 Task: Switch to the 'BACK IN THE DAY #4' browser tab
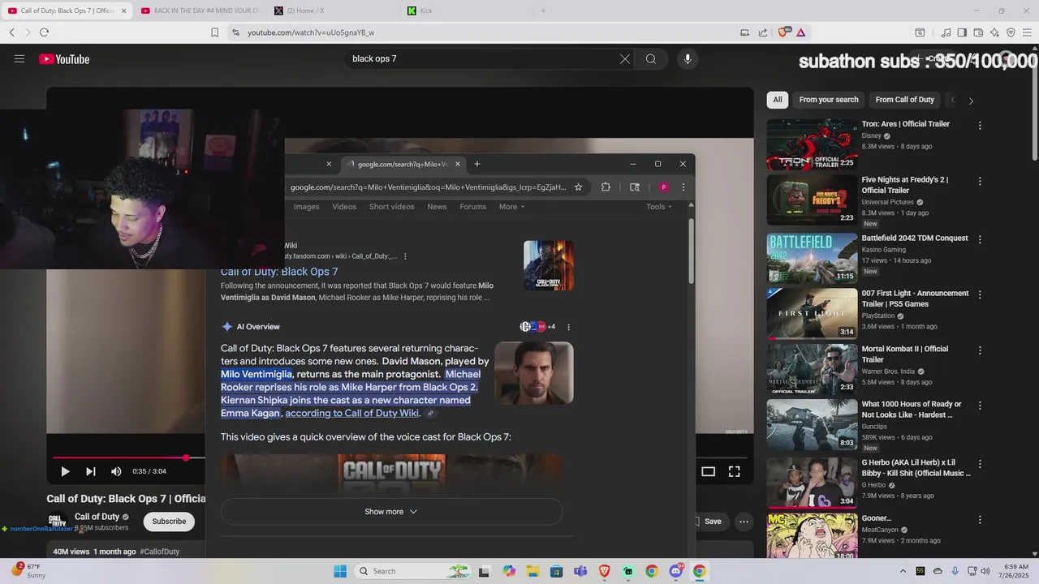[x=200, y=11]
